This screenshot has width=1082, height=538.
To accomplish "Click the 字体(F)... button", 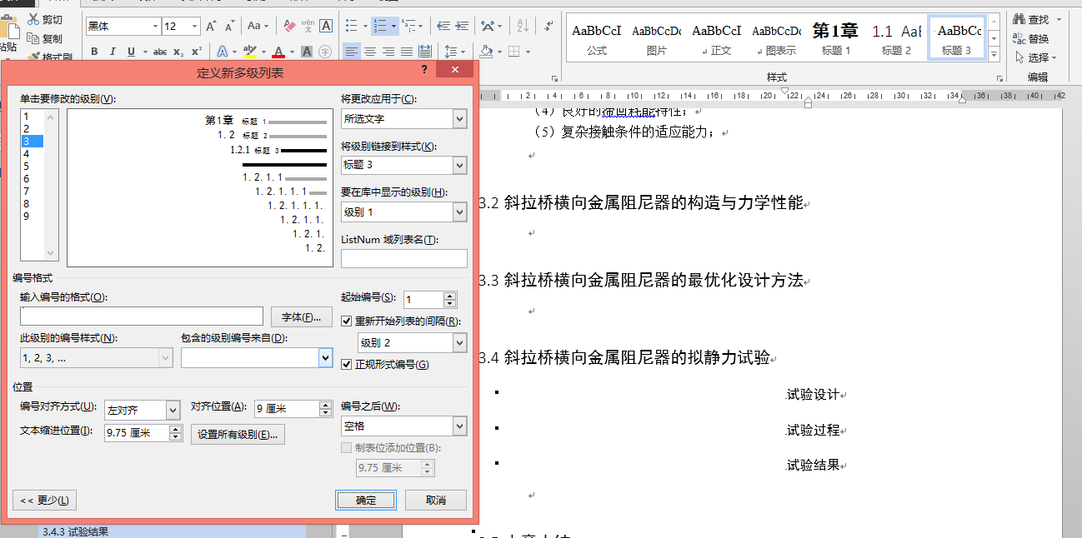I will [x=302, y=316].
